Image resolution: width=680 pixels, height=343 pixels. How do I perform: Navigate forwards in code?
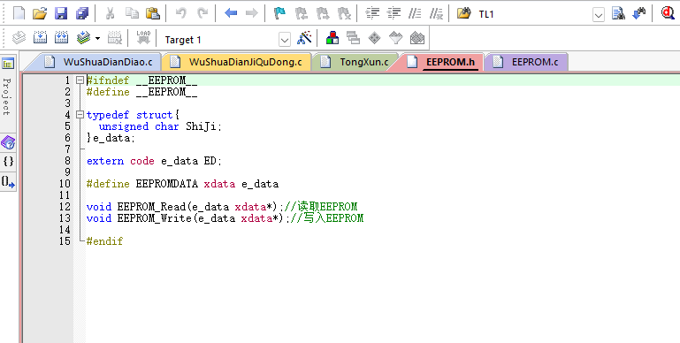251,13
